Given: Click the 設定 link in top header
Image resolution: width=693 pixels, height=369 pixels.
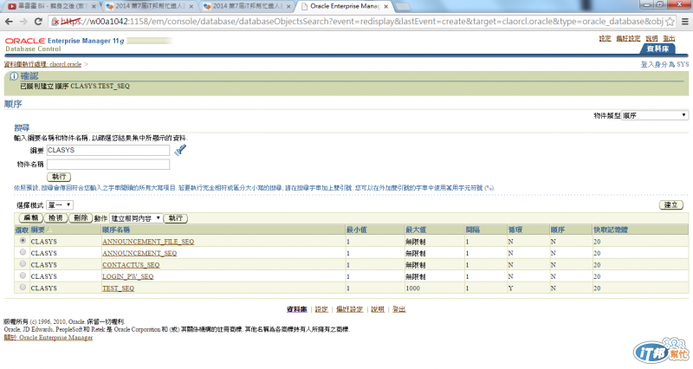Looking at the screenshot, I should 605,38.
